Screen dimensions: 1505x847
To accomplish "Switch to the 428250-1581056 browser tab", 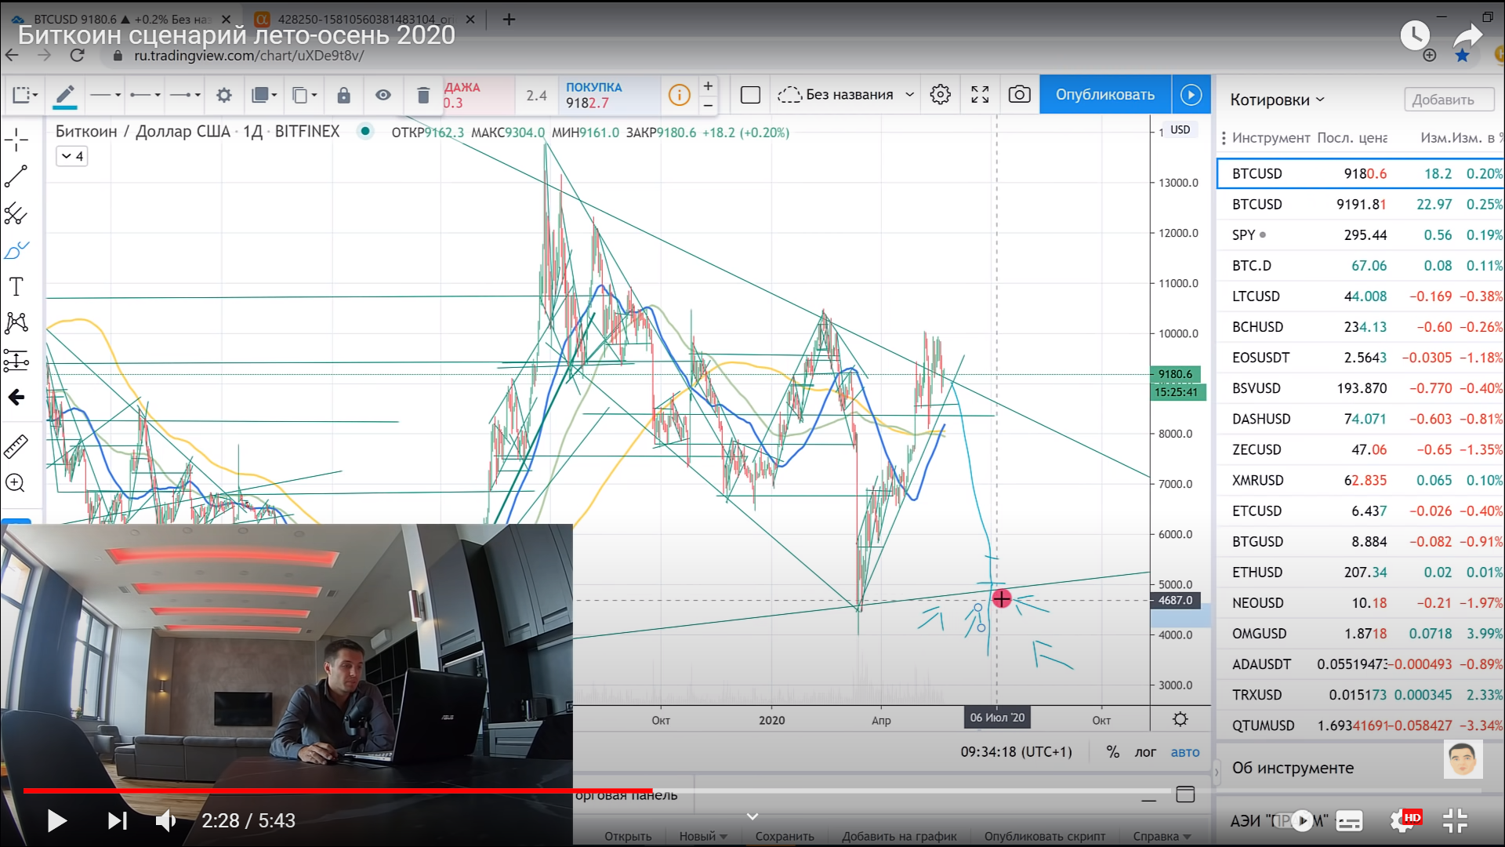I will (x=366, y=19).
